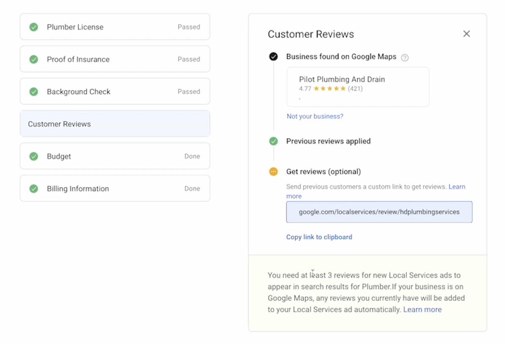Click the 4.77 star rating stars
This screenshot has width=505, height=344.
(x=329, y=89)
